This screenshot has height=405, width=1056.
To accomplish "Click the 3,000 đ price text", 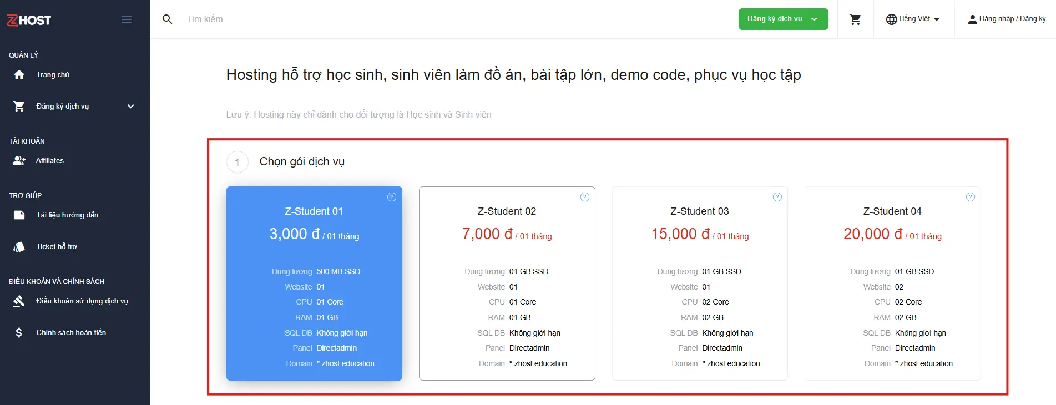I will point(295,234).
